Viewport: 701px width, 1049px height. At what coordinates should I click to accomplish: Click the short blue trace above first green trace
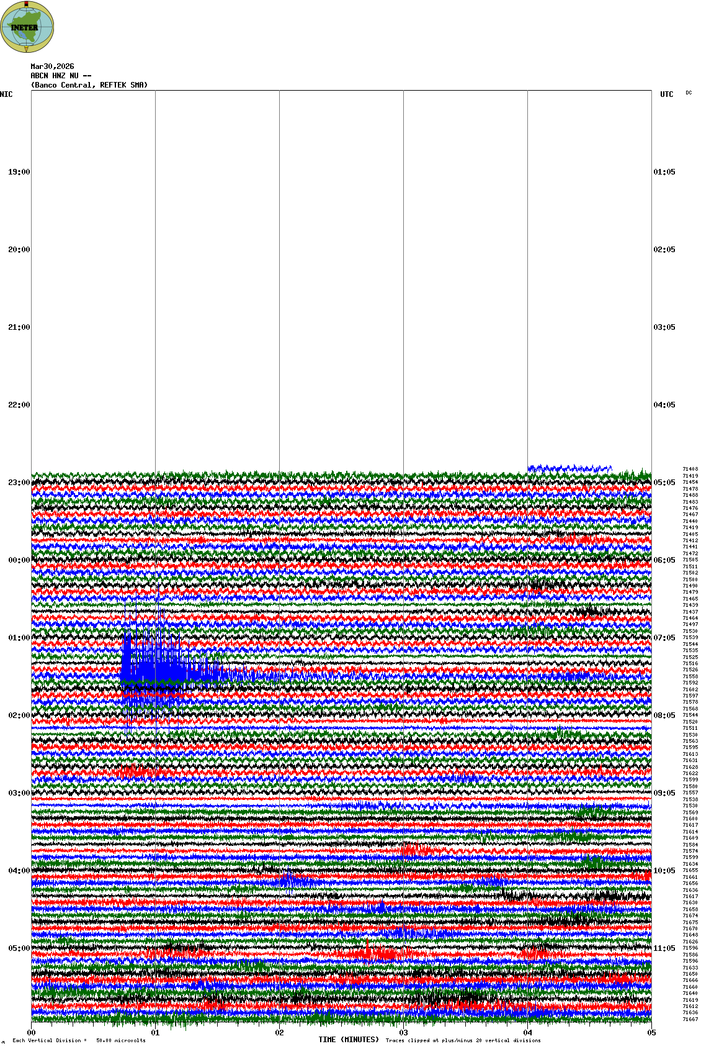(x=568, y=469)
